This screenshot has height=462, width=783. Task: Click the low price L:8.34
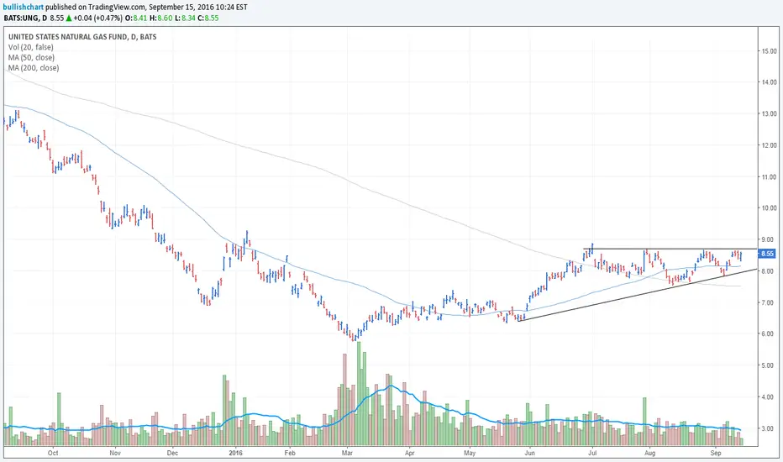185,18
